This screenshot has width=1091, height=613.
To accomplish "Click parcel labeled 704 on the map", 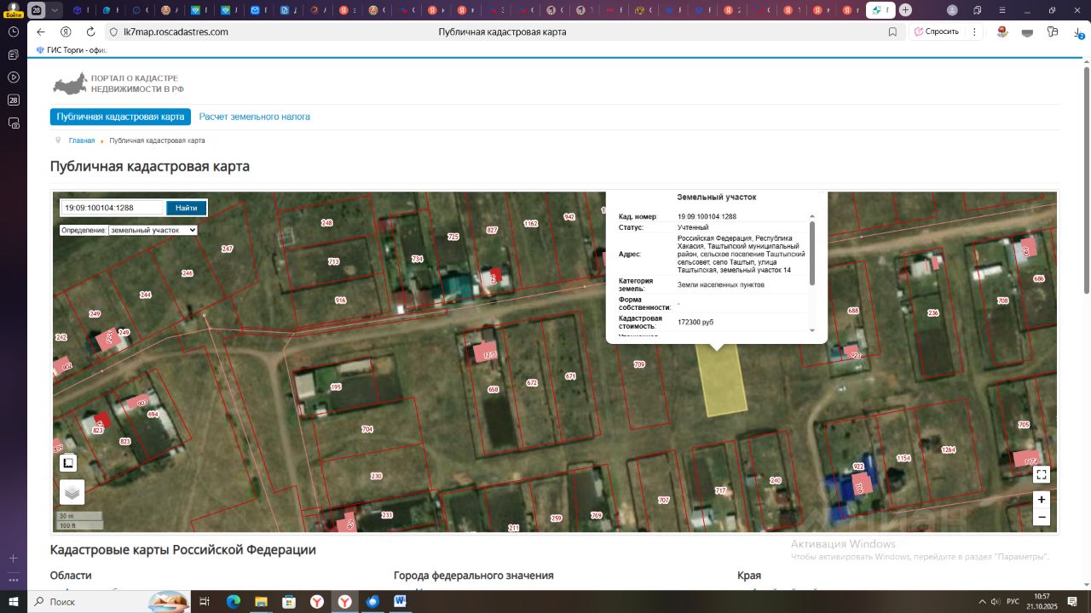I will [367, 429].
